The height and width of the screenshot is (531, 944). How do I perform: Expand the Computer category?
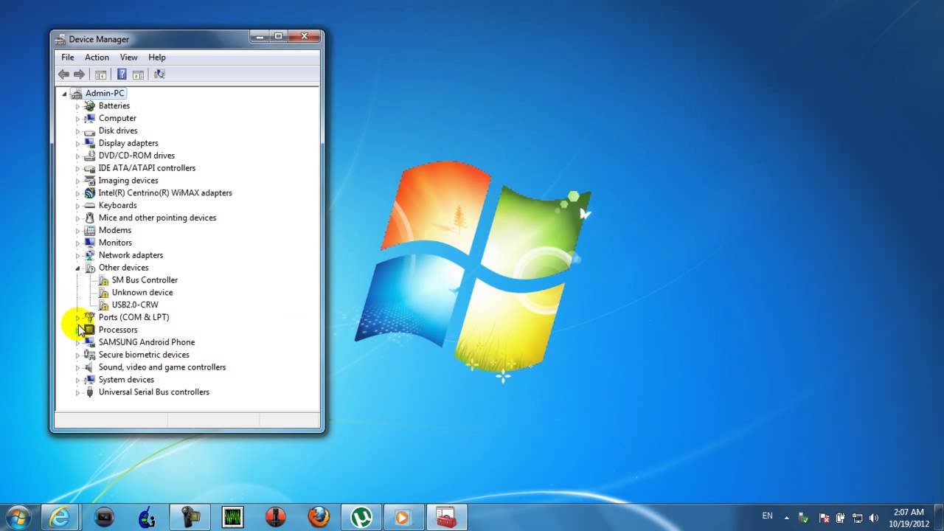tap(77, 119)
